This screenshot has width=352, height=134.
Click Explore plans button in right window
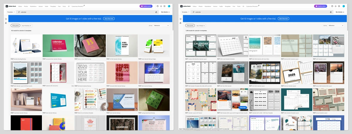coord(321,6)
